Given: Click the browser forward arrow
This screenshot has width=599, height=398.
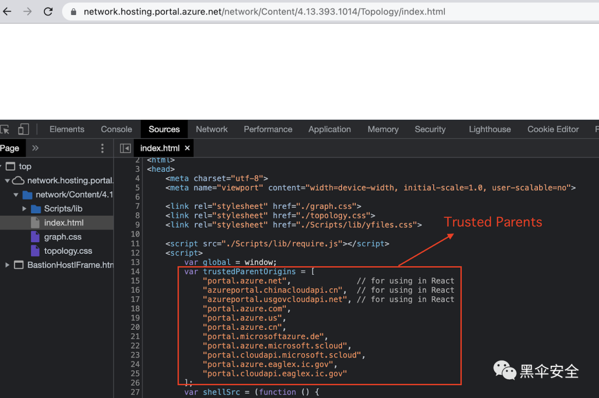Looking at the screenshot, I should (x=28, y=12).
